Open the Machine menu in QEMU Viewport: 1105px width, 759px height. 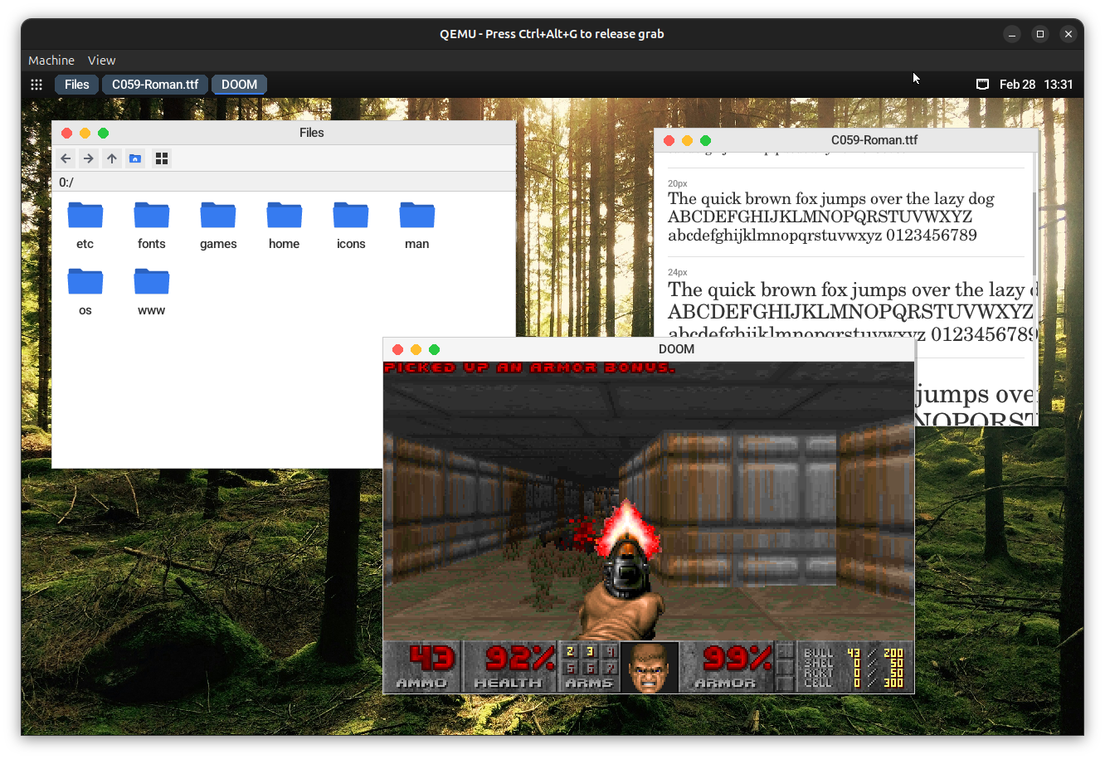click(51, 61)
